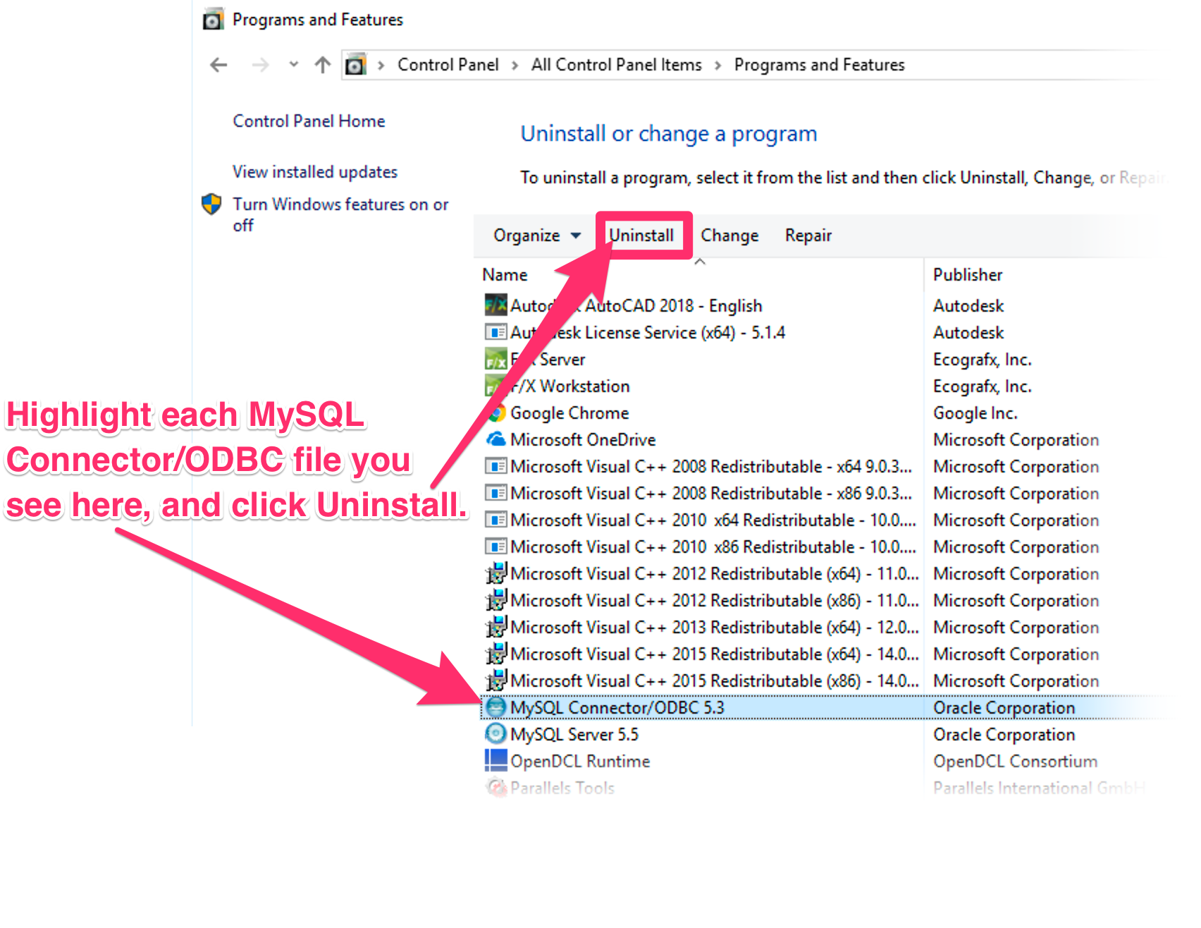Open the Control Panel Home link

pyautogui.click(x=309, y=121)
